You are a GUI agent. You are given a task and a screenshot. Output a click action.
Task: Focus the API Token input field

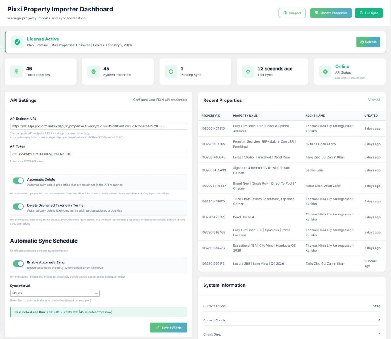[99, 154]
